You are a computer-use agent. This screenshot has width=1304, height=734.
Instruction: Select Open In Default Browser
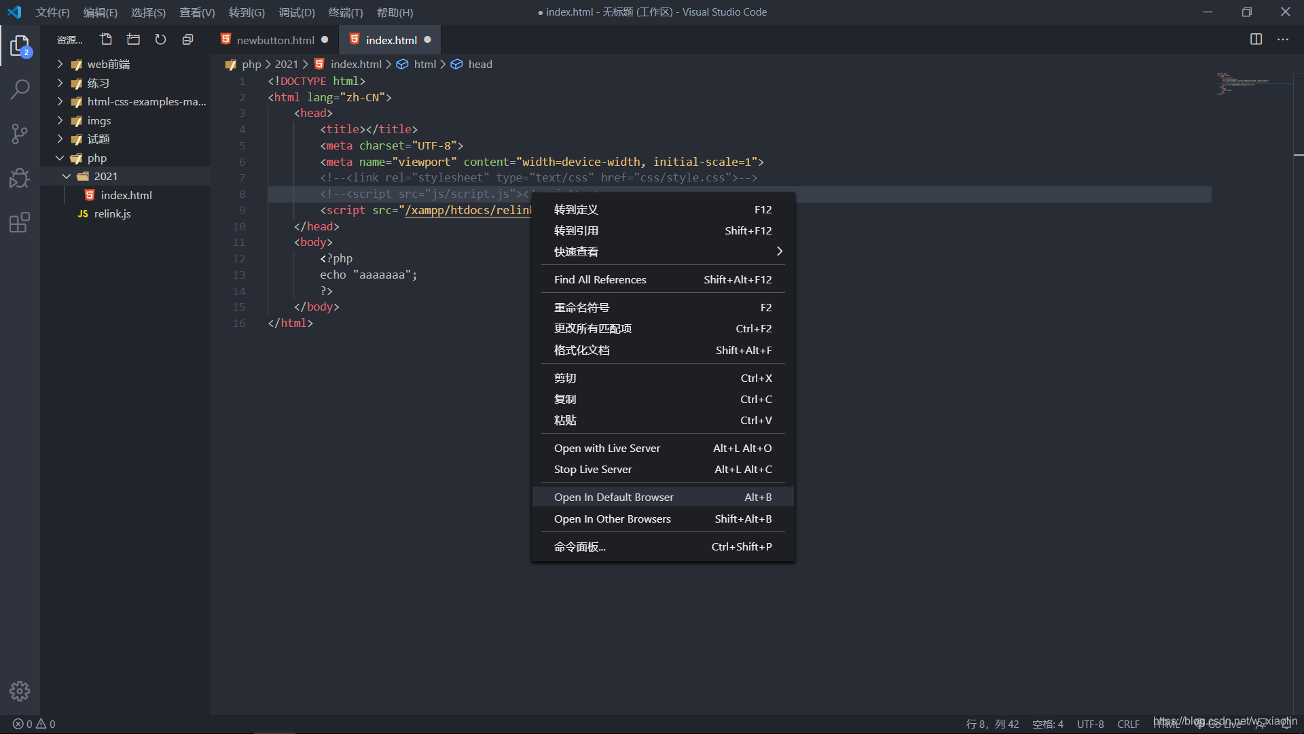[663, 497]
